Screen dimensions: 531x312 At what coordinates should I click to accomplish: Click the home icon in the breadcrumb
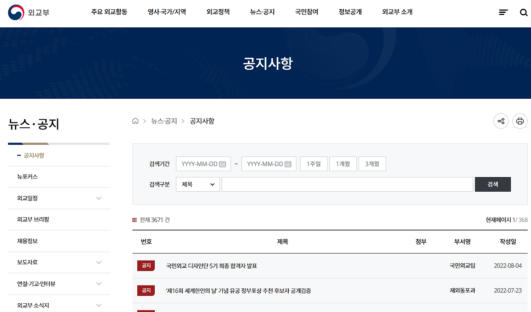[x=135, y=120]
